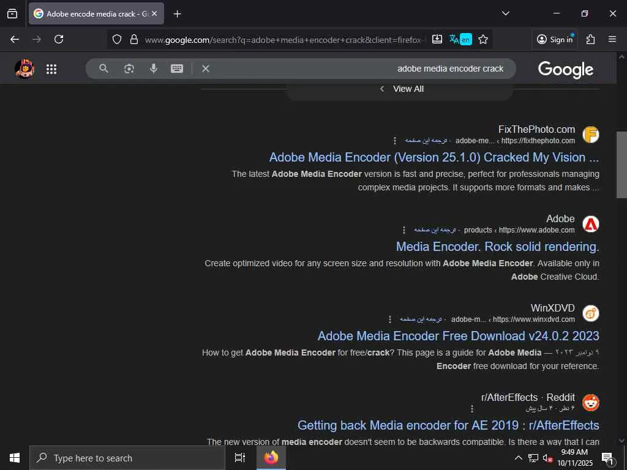Go to Google homepage logo
627x470 pixels.
[x=565, y=70]
